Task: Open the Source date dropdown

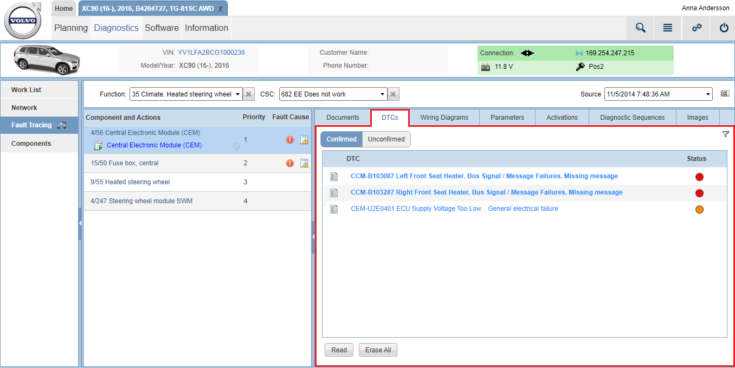Action: (659, 94)
